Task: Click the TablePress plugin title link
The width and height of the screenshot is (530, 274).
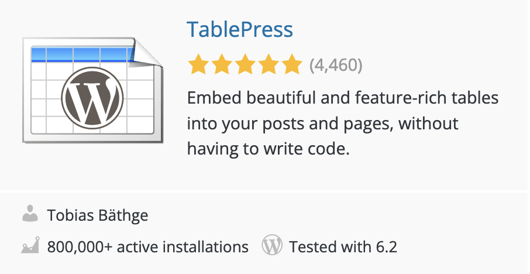Action: [239, 29]
